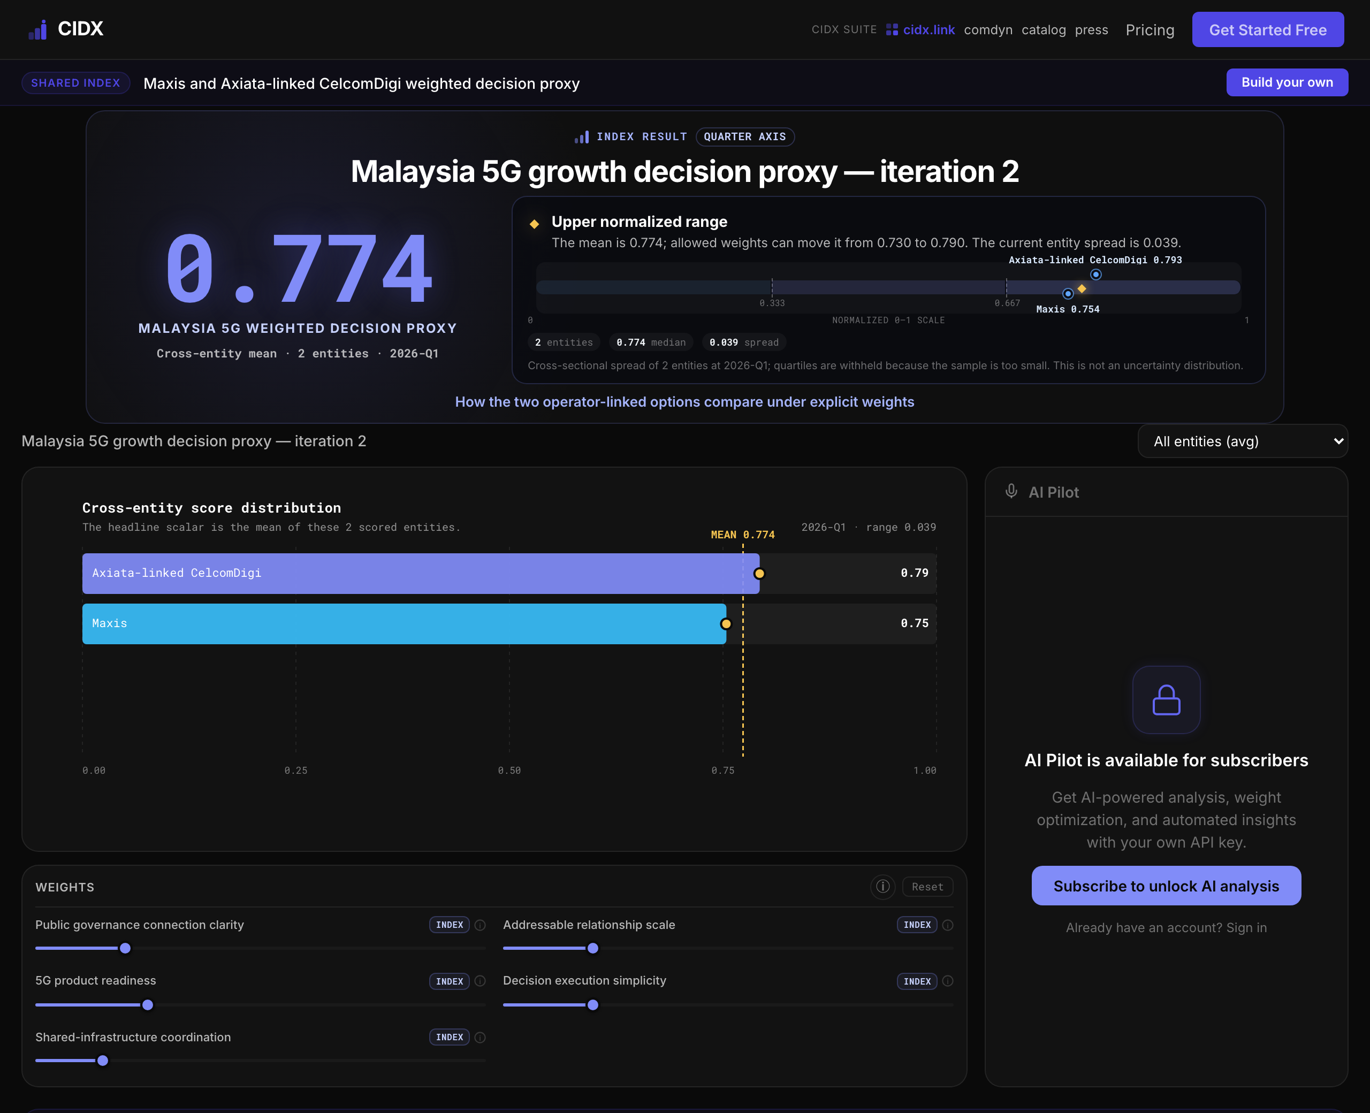Click the CIDX logo icon
The image size is (1370, 1113).
click(38, 29)
